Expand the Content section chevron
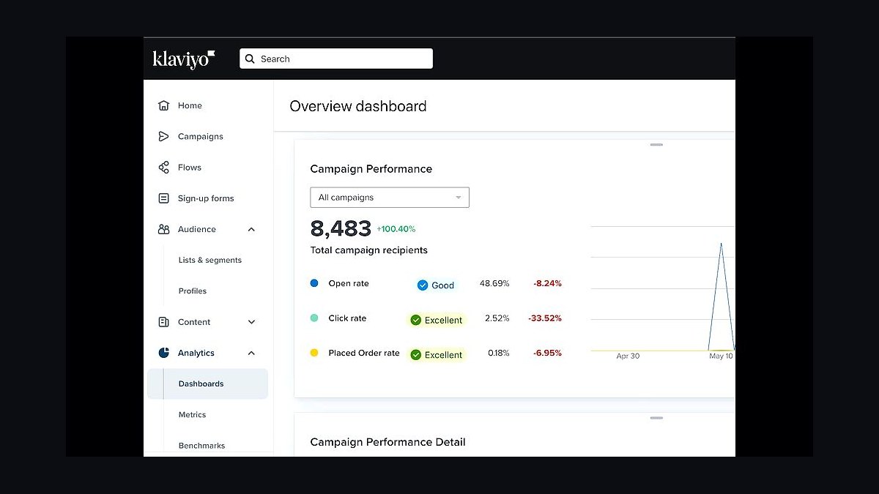The image size is (879, 494). point(251,322)
